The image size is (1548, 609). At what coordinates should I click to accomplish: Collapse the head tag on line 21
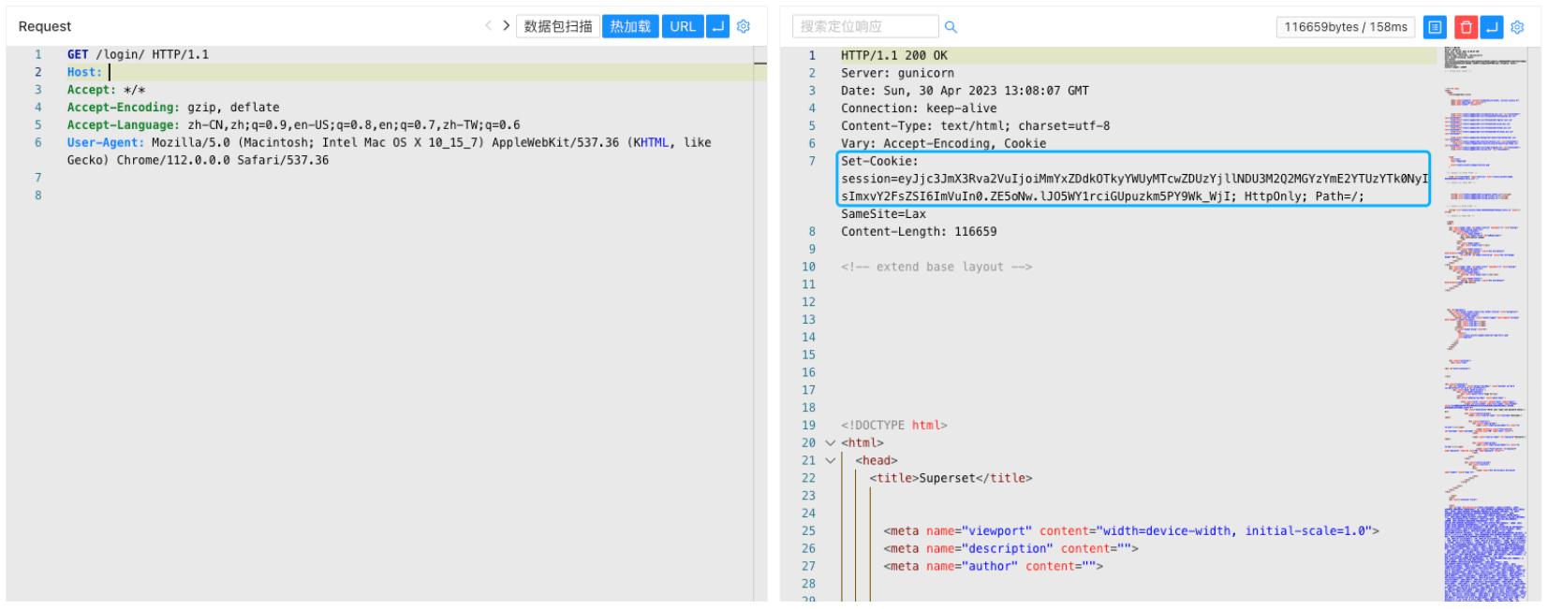click(830, 461)
